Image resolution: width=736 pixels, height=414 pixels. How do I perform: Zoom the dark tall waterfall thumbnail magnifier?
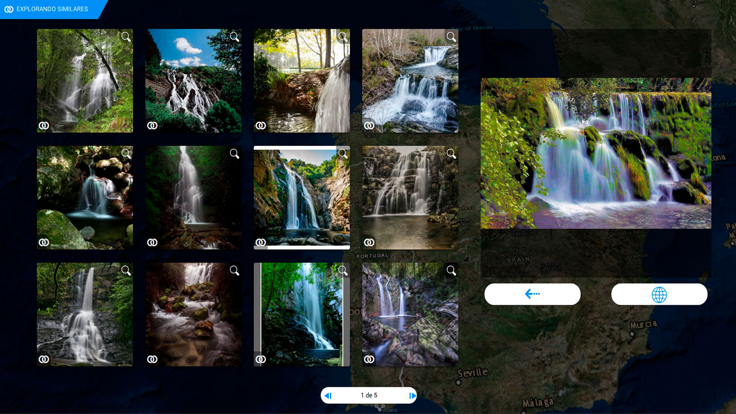tap(234, 154)
